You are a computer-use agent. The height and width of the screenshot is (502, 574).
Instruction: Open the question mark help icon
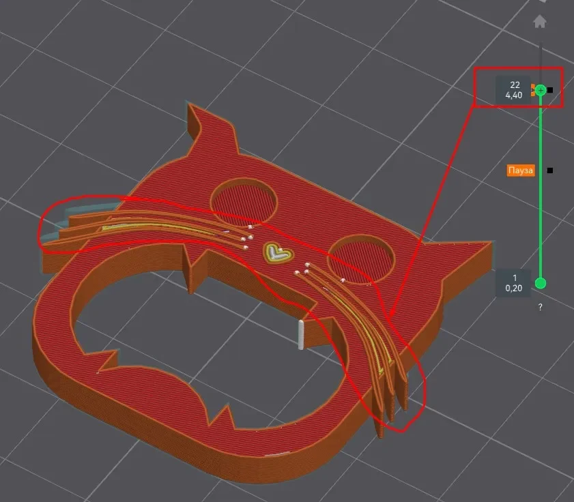(x=541, y=307)
